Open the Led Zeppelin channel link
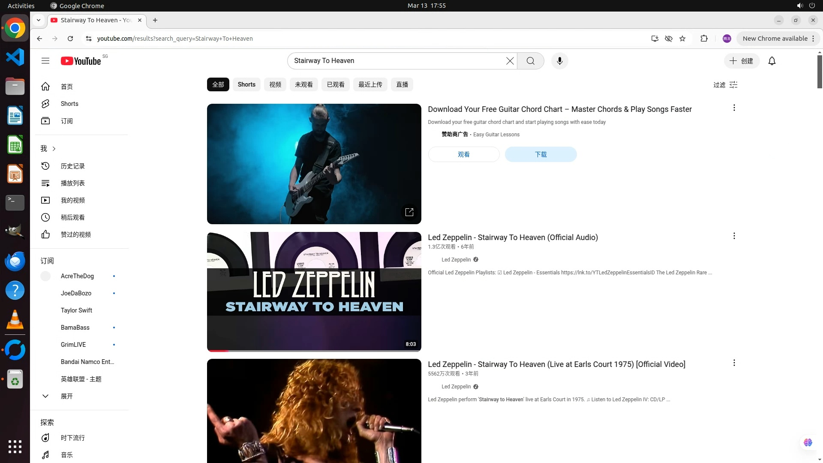Screen dimensions: 823x463 pos(456,260)
